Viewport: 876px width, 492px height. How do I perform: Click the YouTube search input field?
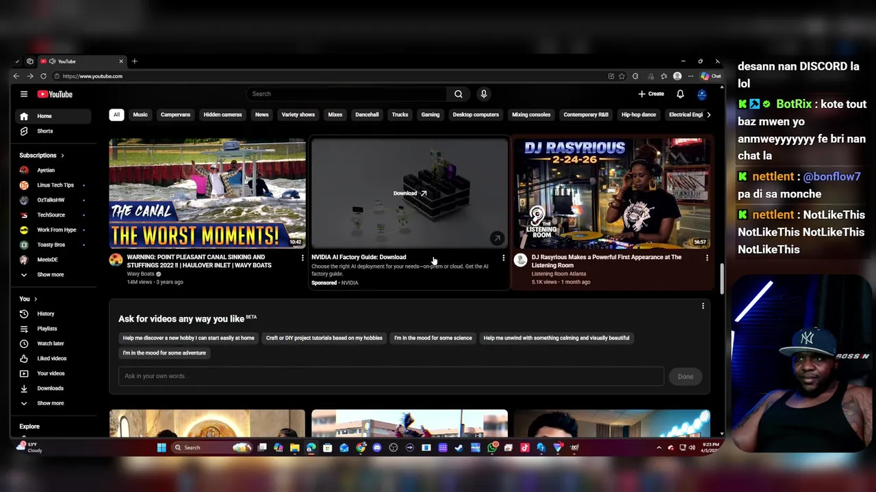(x=346, y=94)
